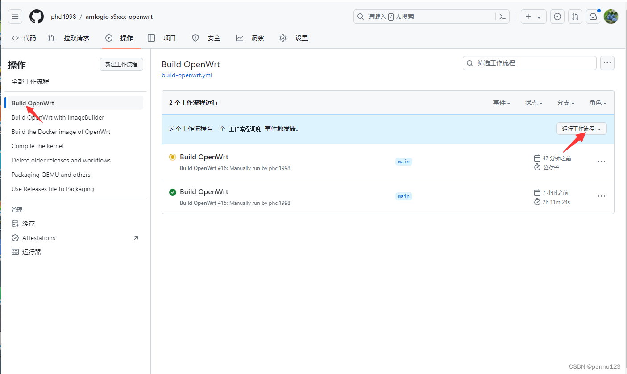627x374 pixels.
Task: Focus the top search bar
Action: pos(432,17)
